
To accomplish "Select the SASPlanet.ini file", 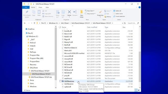I will click(69, 84).
